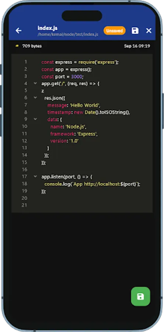Image resolution: width=164 pixels, height=332 pixels.
Task: Click the 3000 port value
Action: click(76, 76)
